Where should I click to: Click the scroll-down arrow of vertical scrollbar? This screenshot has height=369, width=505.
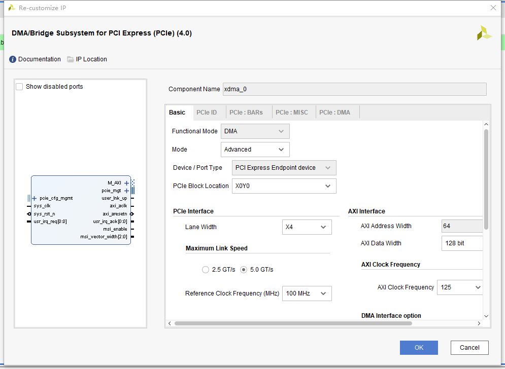pos(486,316)
